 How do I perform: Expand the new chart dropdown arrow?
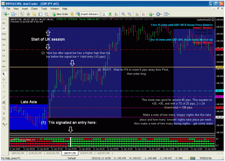click(x=9, y=14)
